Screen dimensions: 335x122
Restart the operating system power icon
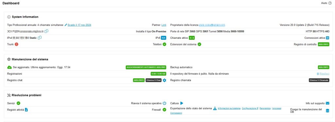pos(164,103)
